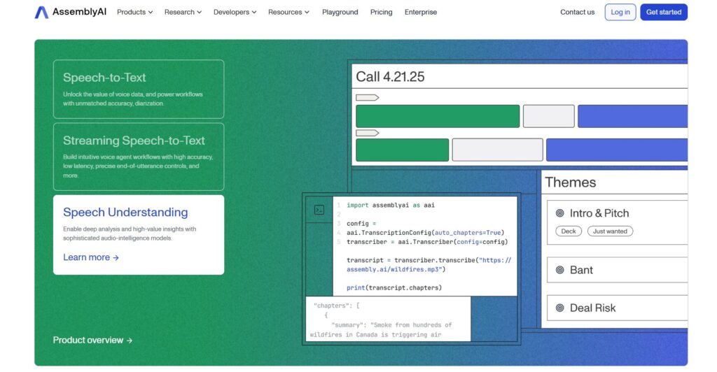717x372 pixels.
Task: Click the Themes heading
Action: pos(571,182)
